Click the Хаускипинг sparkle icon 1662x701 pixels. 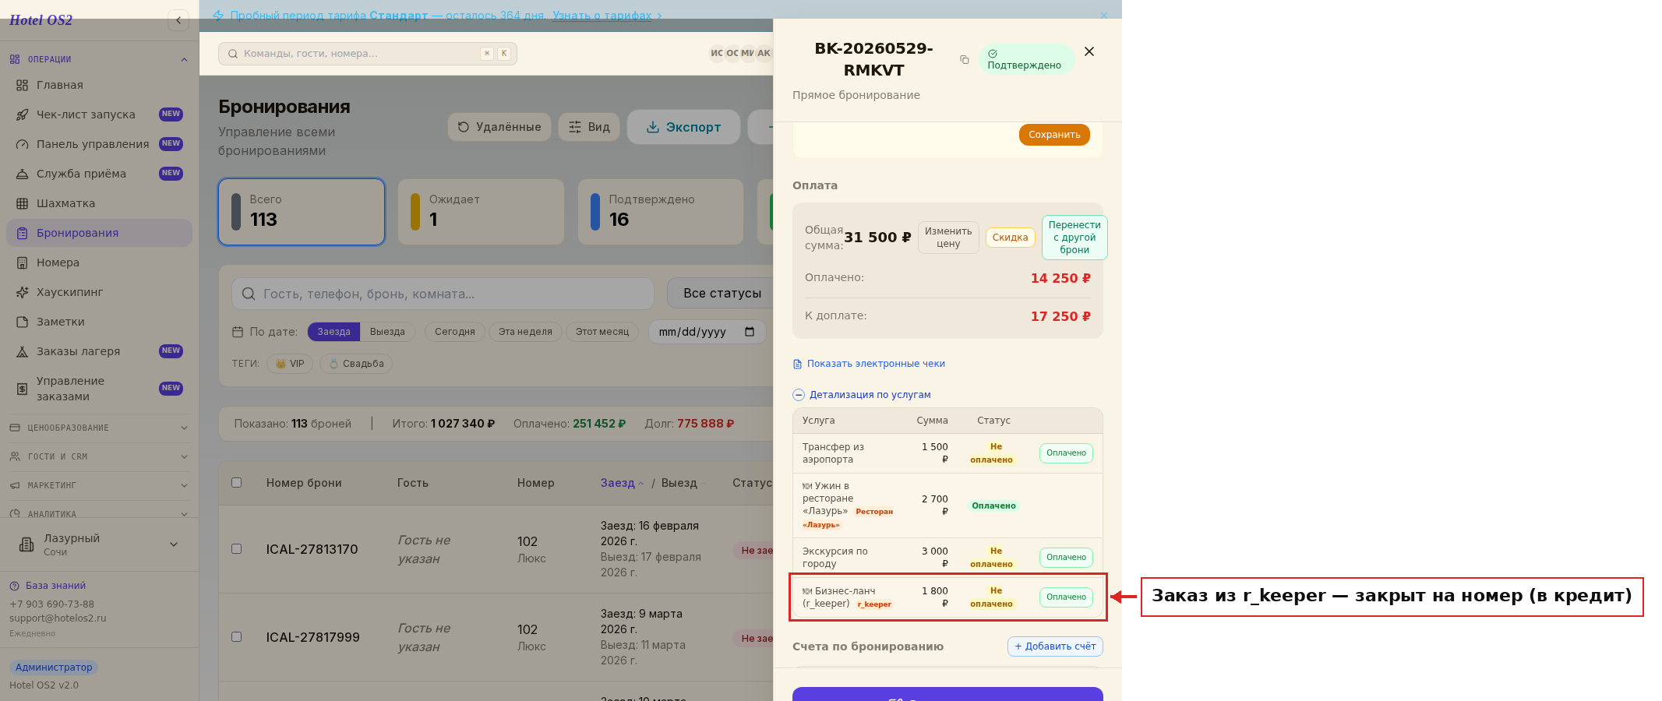[x=22, y=292]
